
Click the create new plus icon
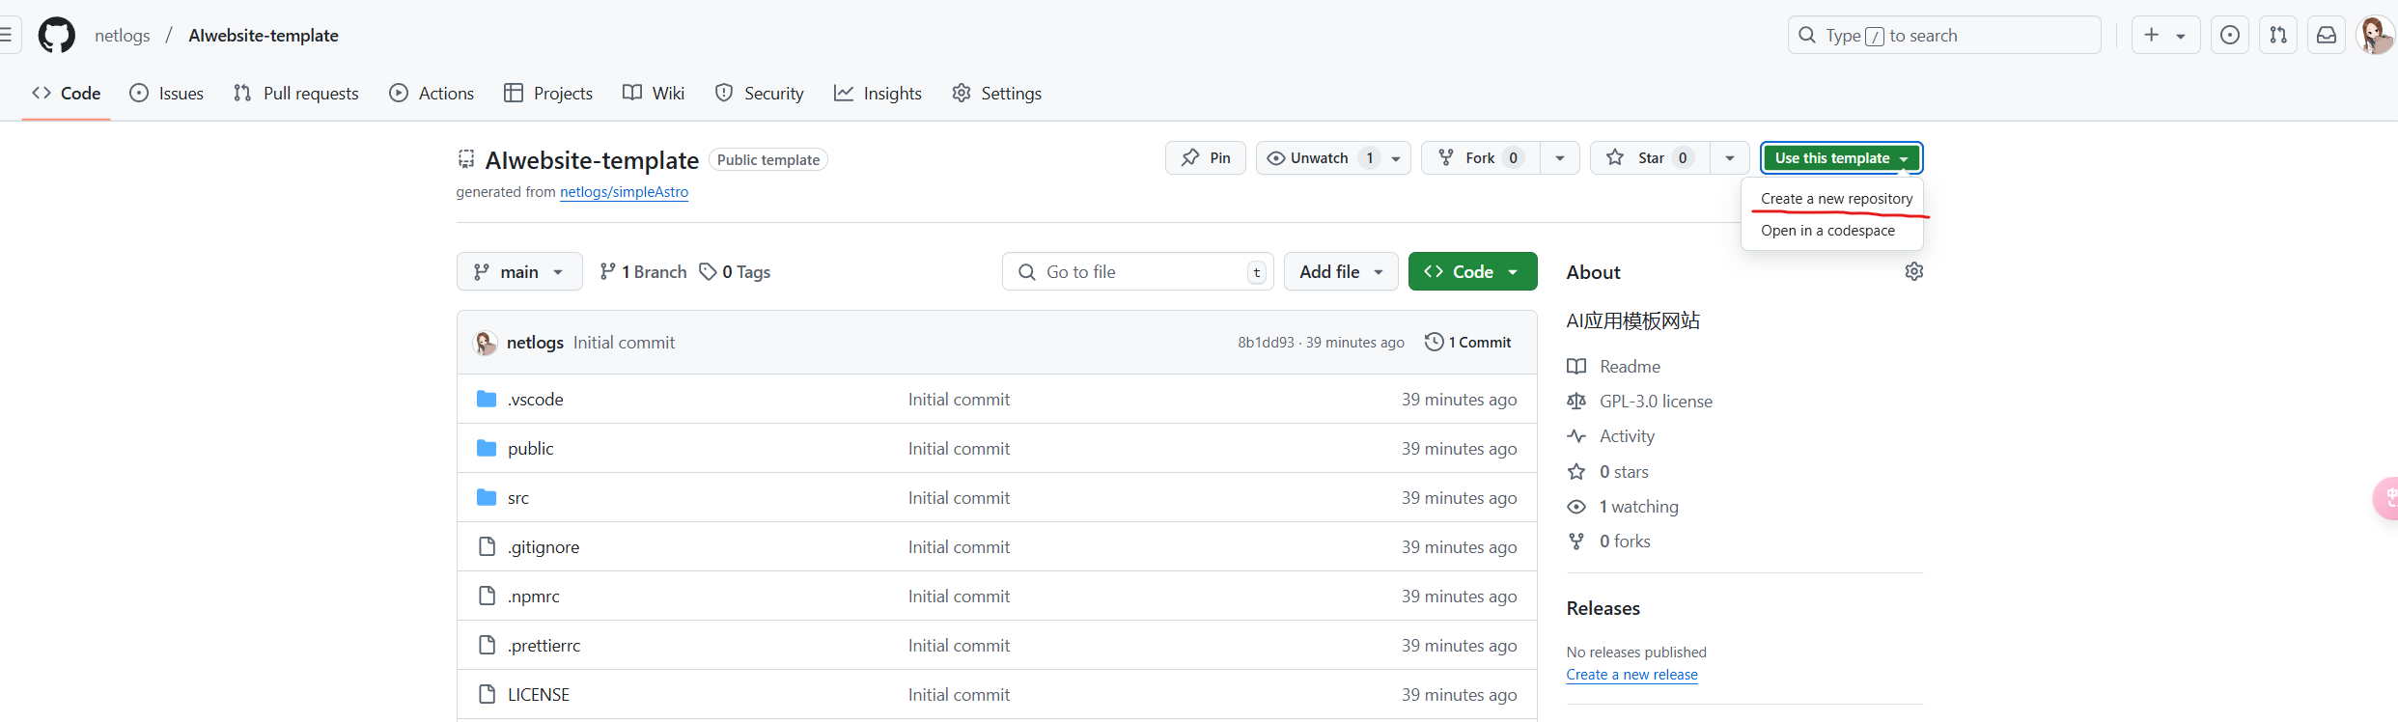(x=2152, y=36)
